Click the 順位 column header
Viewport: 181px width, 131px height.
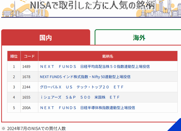(x=14, y=56)
